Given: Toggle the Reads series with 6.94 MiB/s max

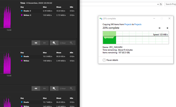Looking at the screenshot, I should coord(26,11).
